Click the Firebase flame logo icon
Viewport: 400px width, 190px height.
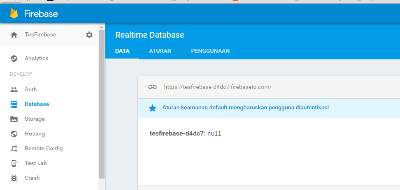click(14, 14)
